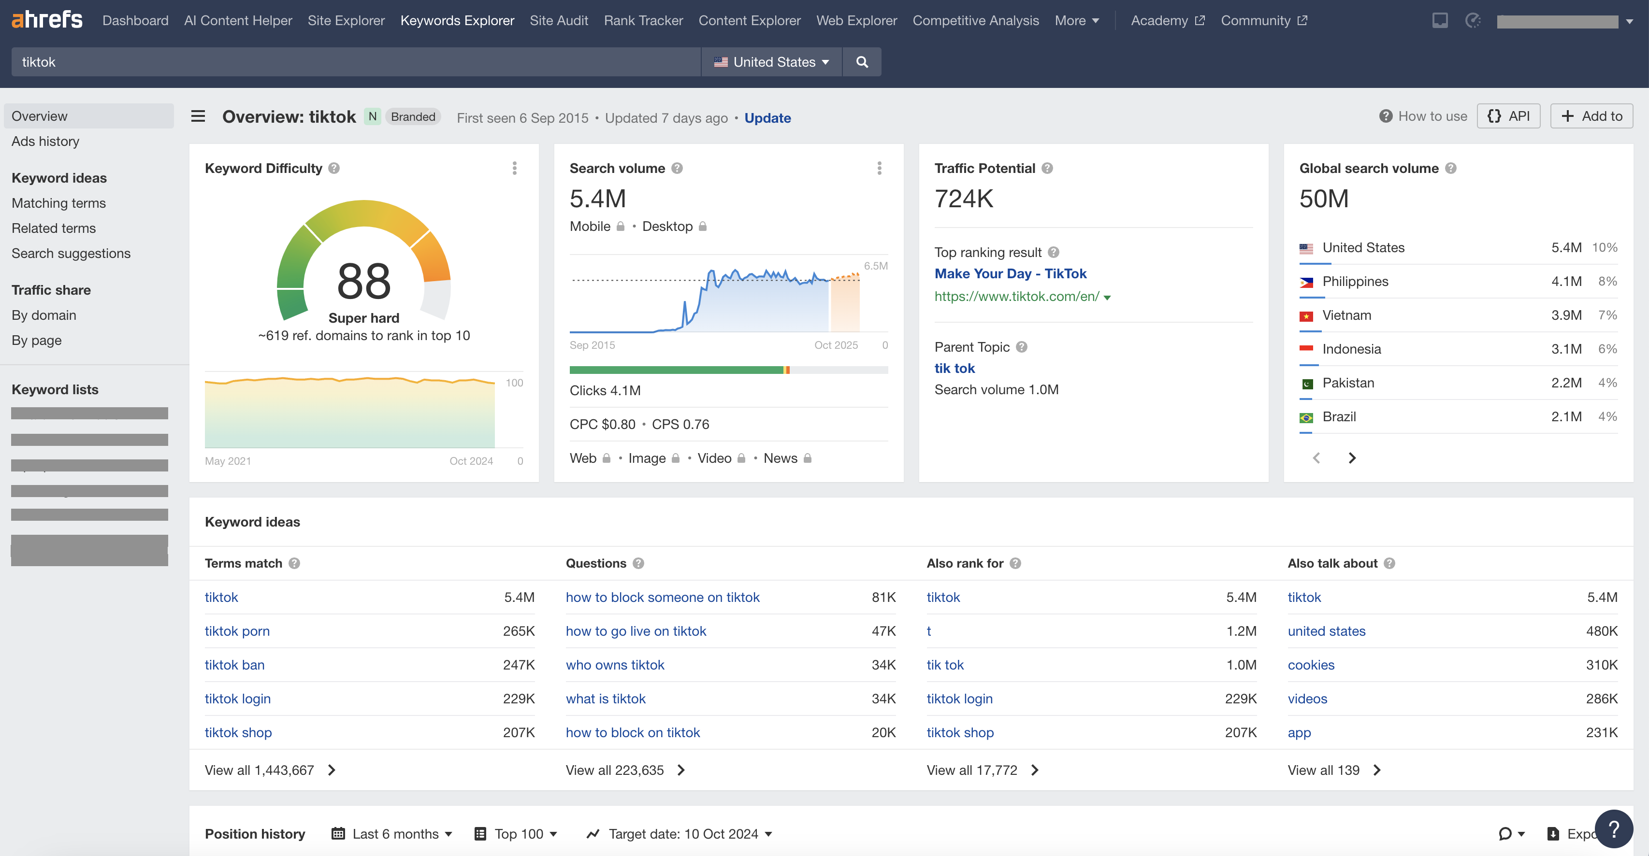Screen dimensions: 1649x856
Task: Click help icon beside Keyword Difficulty
Action: (334, 168)
